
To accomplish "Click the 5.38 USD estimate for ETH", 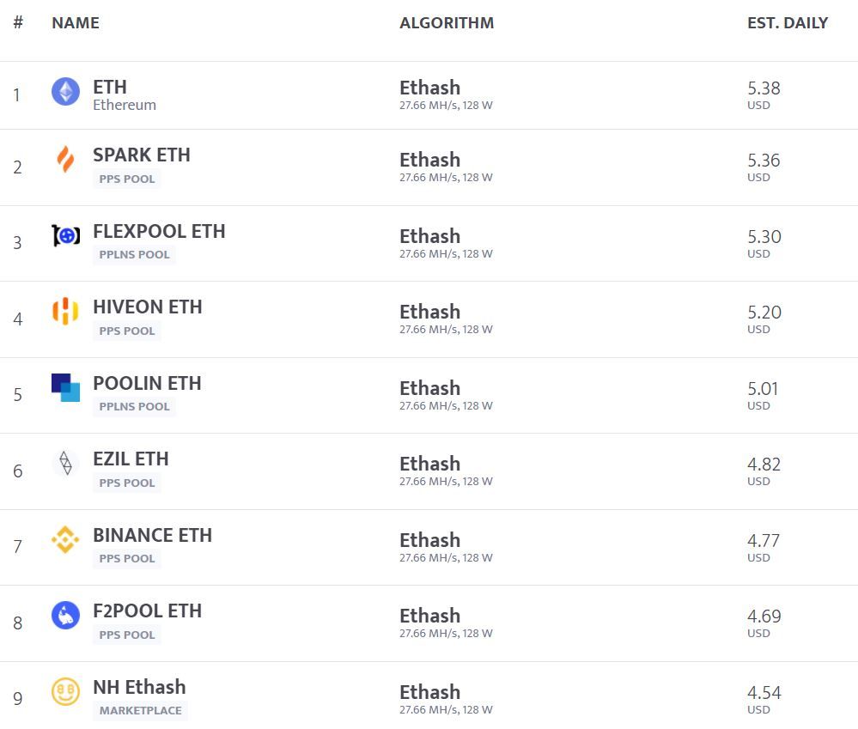I will (764, 95).
